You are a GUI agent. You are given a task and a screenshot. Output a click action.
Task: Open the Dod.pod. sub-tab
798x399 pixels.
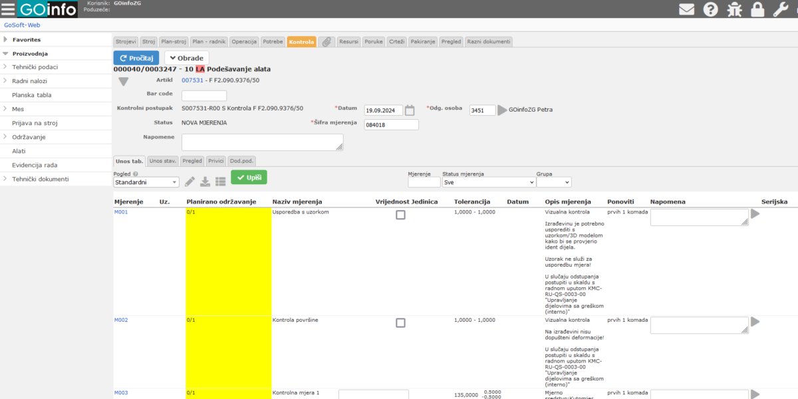coord(241,161)
